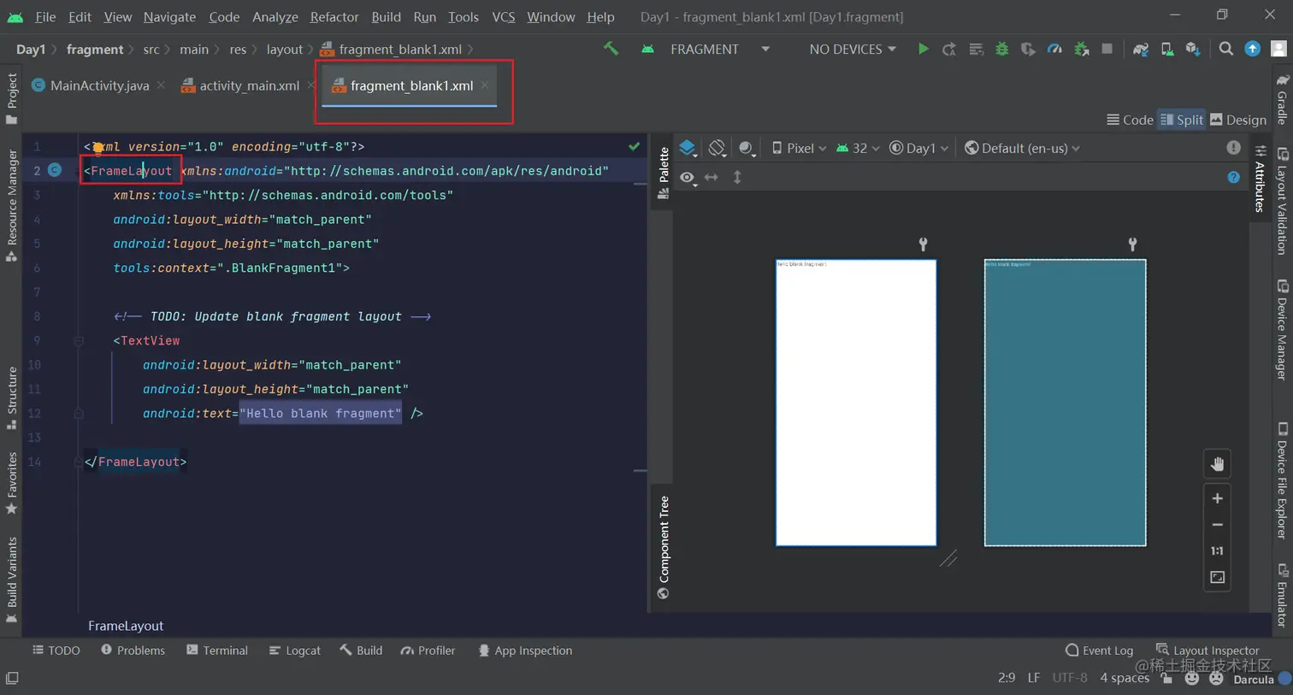Click the Attach Debugger to process icon
The height and width of the screenshot is (695, 1293).
pos(1081,49)
